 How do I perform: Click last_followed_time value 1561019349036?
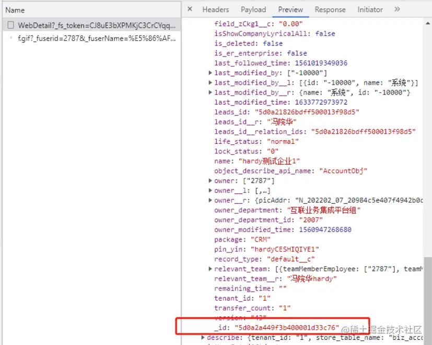pos(321,63)
